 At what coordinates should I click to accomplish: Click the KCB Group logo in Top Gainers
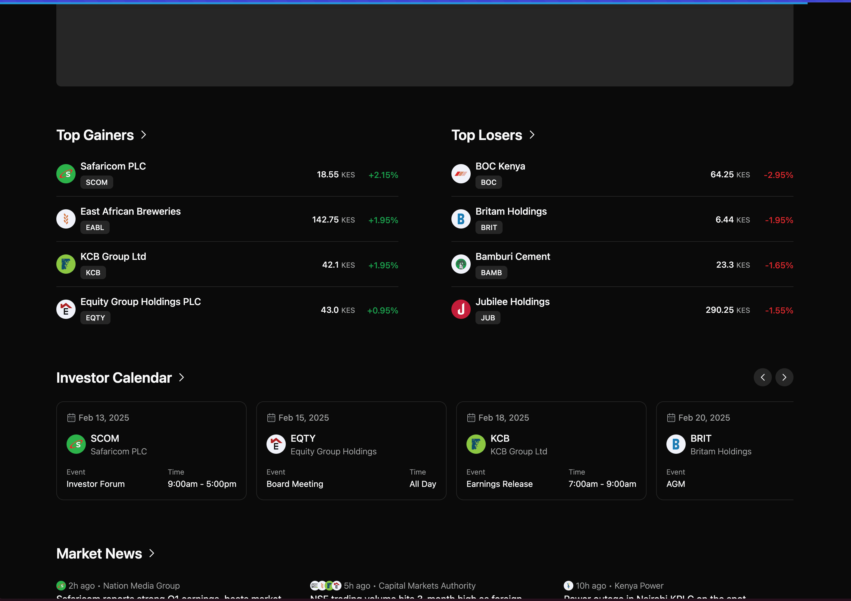click(66, 264)
